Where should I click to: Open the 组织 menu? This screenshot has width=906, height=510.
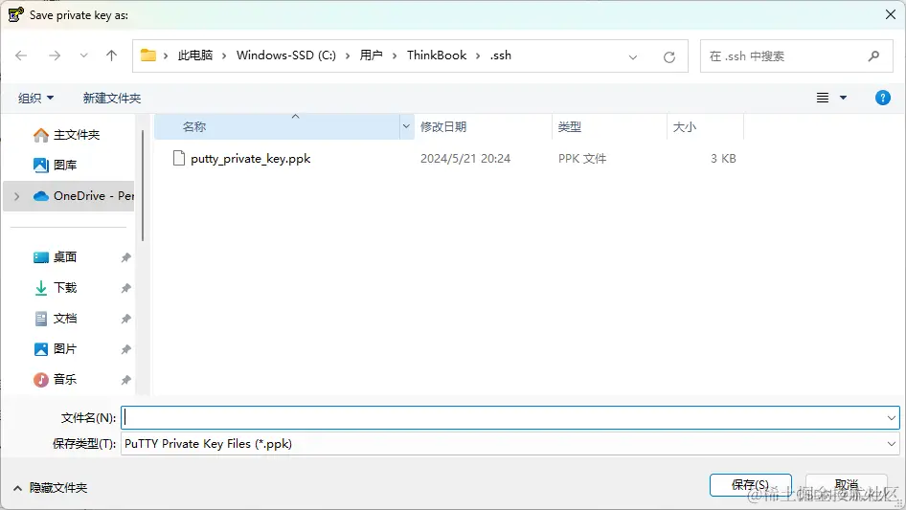tap(35, 99)
